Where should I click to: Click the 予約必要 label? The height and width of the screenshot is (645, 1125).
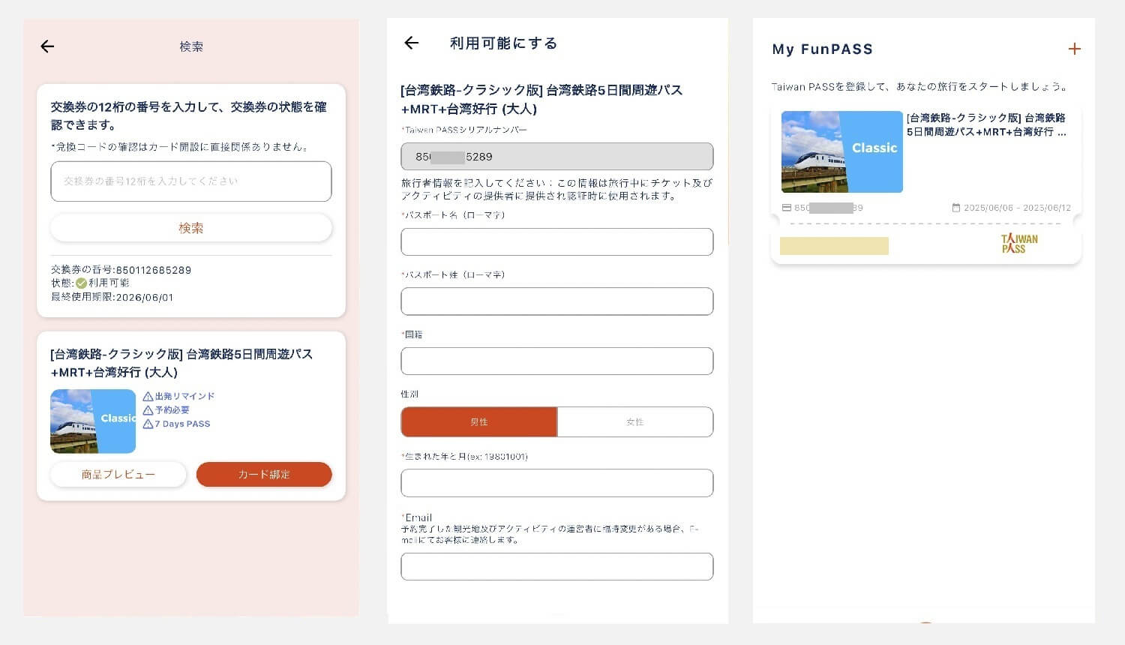tap(172, 410)
